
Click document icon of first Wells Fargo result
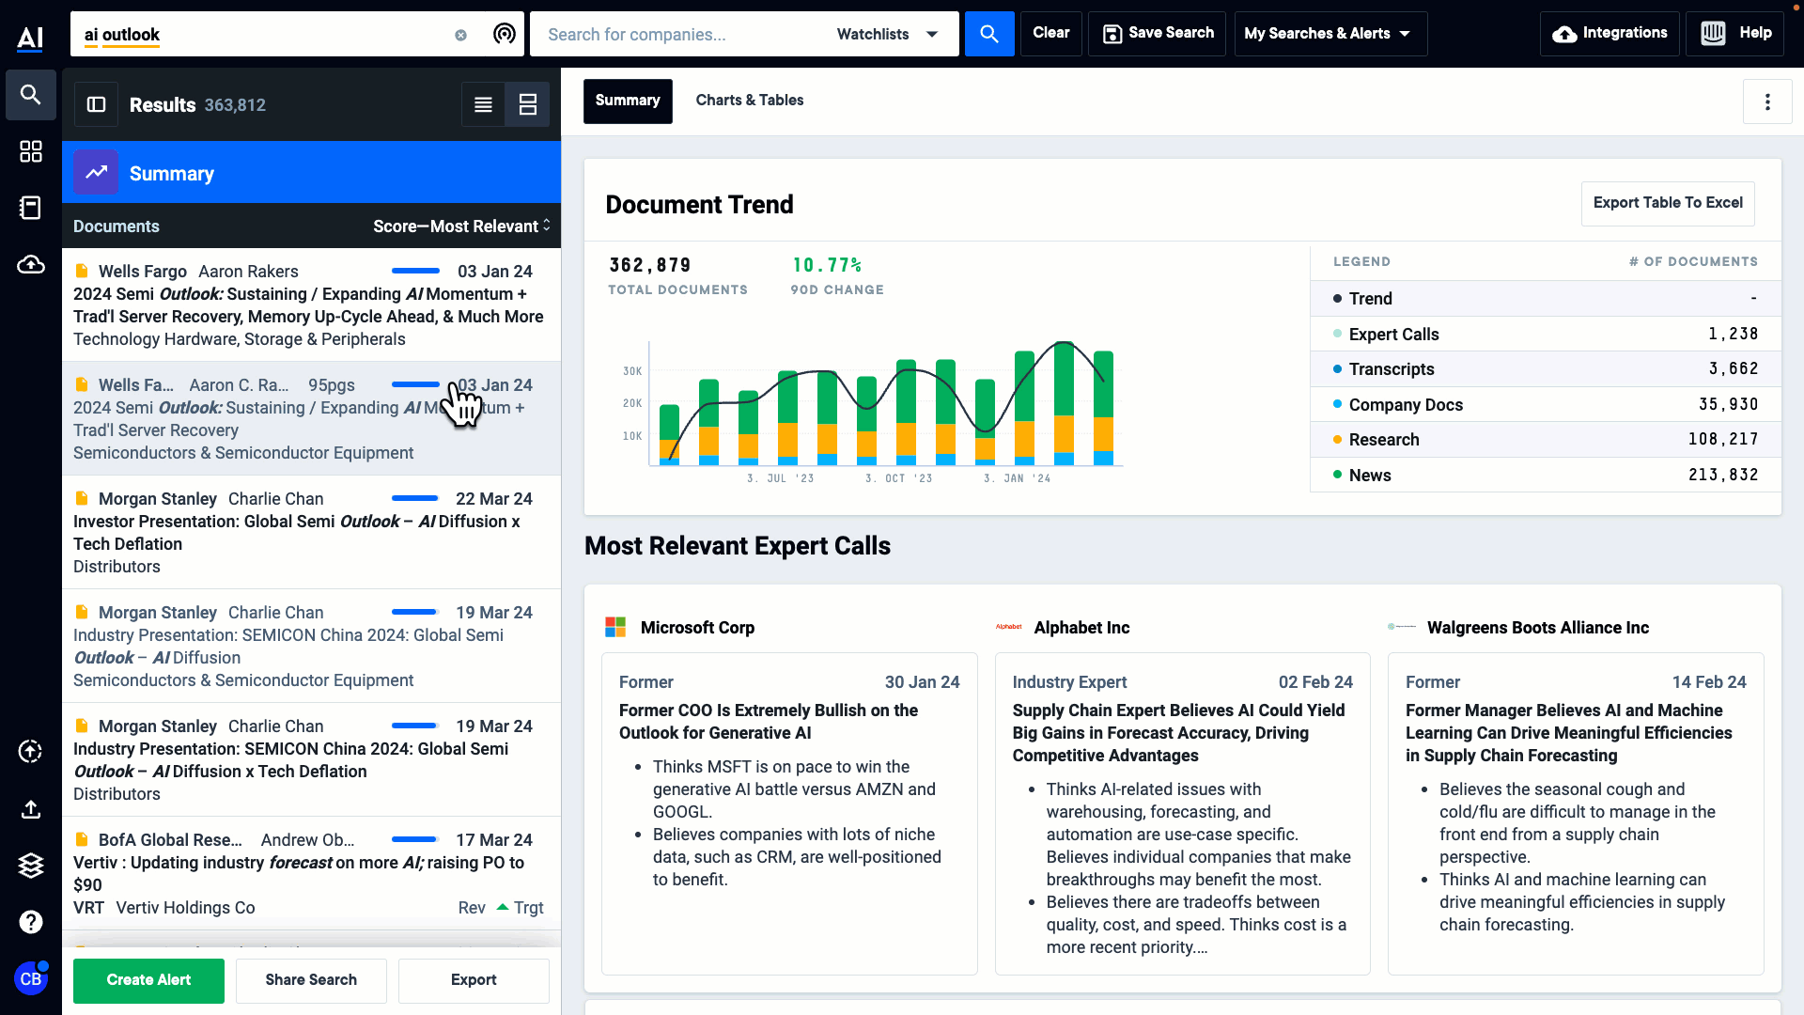[82, 271]
